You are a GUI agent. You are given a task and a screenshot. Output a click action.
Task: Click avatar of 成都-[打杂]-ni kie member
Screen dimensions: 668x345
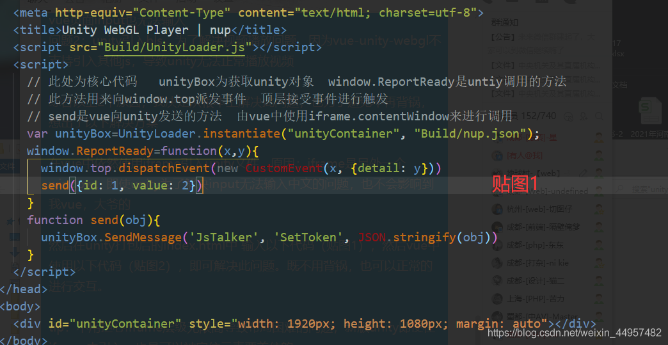tap(497, 263)
